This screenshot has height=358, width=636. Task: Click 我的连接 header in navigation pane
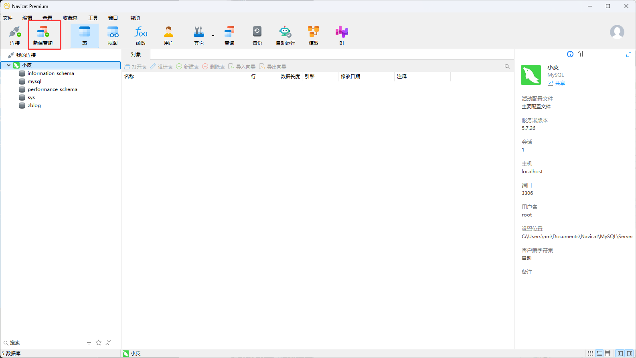tap(26, 55)
